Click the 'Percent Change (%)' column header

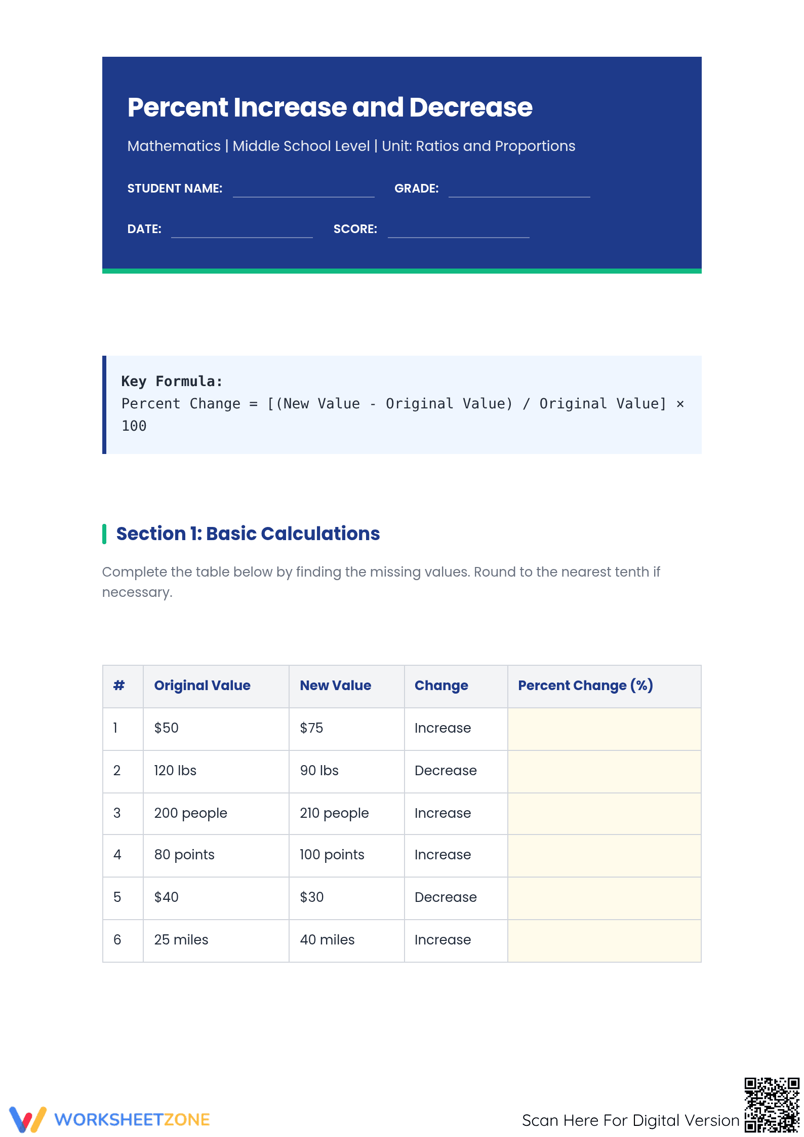click(x=586, y=686)
